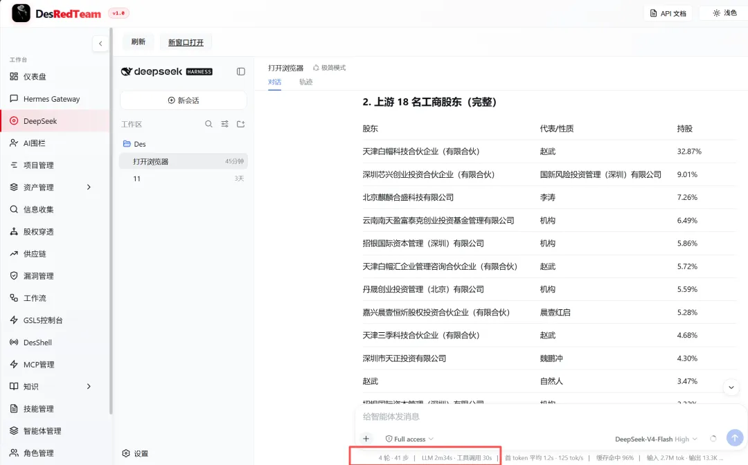Click the workspace filter sliders icon

tap(224, 124)
